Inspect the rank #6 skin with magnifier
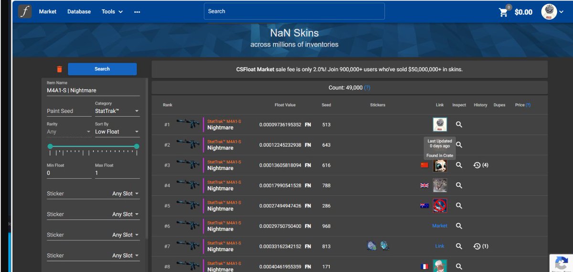This screenshot has width=573, height=272. pyautogui.click(x=459, y=226)
